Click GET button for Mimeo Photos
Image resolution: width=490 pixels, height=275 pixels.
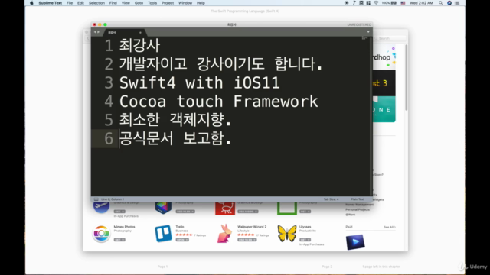point(119,240)
